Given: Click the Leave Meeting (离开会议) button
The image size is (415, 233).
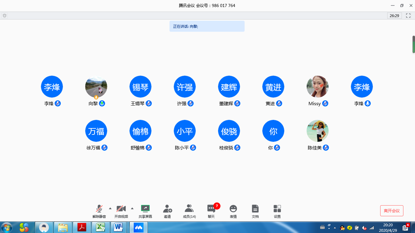Looking at the screenshot, I should (392, 211).
